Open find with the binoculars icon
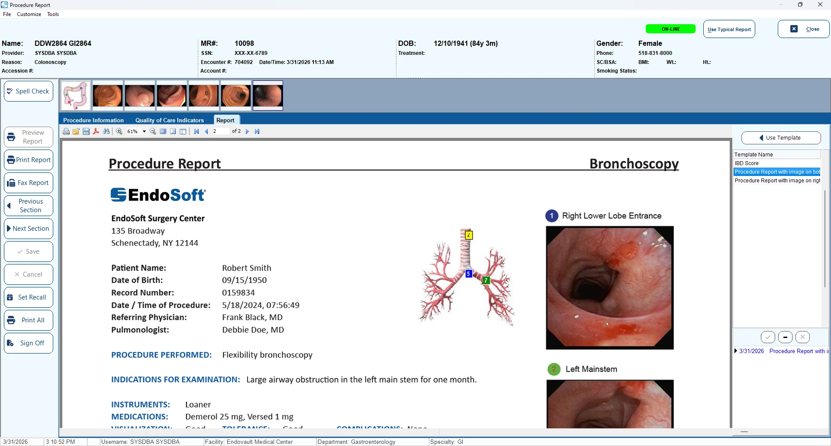 106,131
